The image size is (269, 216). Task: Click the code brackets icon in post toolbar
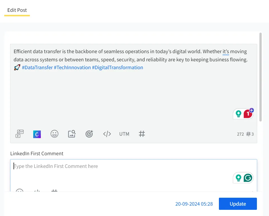click(107, 134)
